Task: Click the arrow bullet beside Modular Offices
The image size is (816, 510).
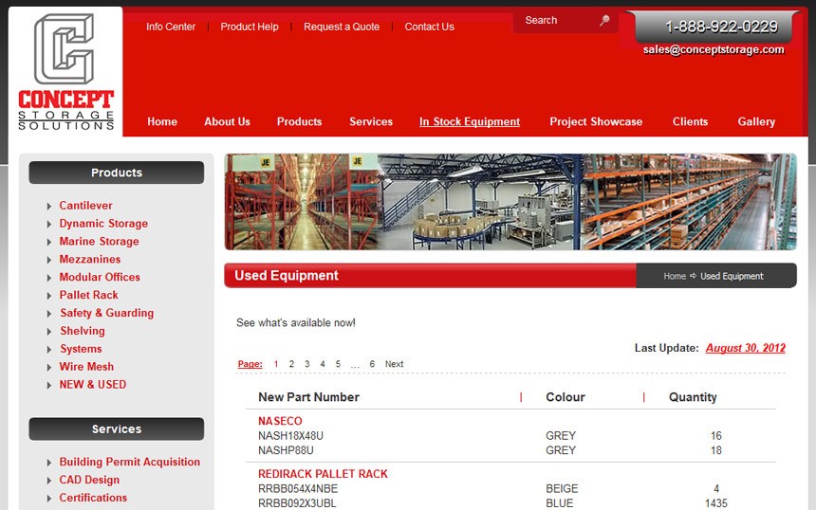Action: tap(49, 278)
